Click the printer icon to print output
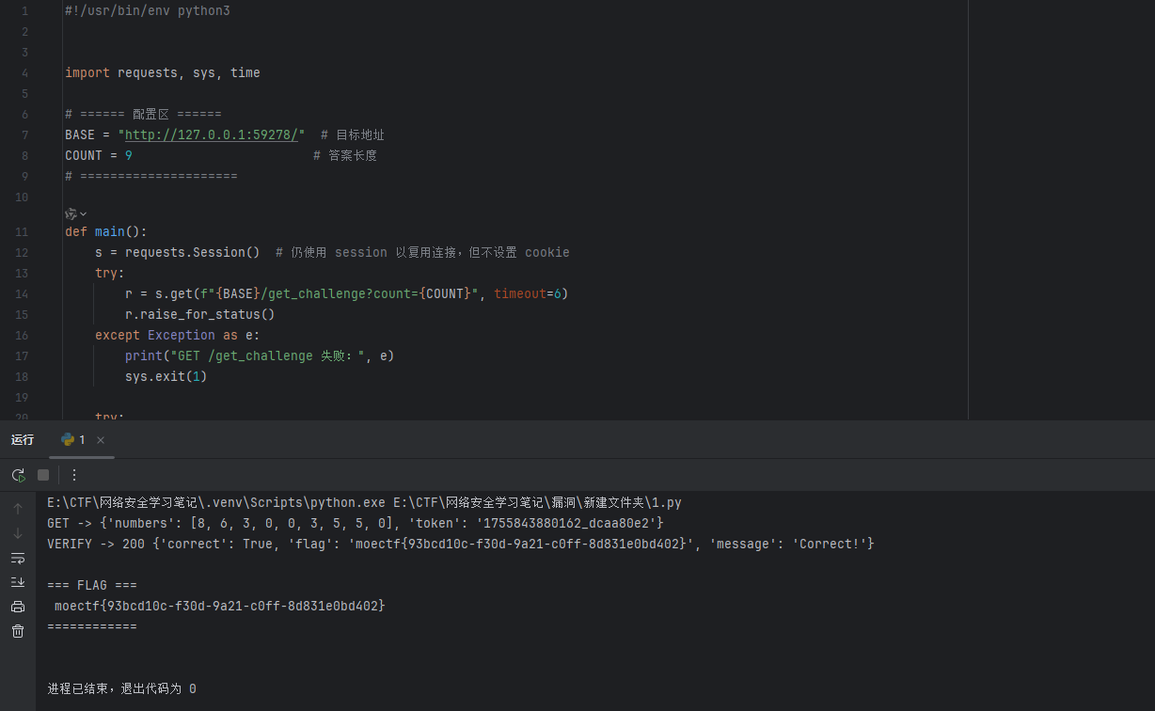This screenshot has width=1155, height=711. [18, 607]
